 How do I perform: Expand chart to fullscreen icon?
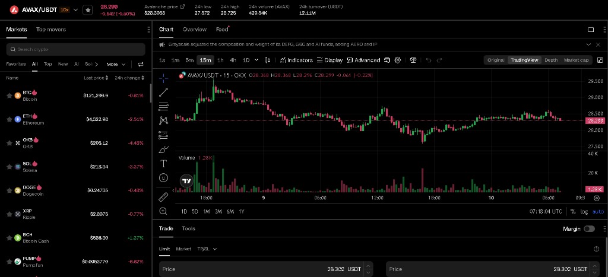point(600,60)
